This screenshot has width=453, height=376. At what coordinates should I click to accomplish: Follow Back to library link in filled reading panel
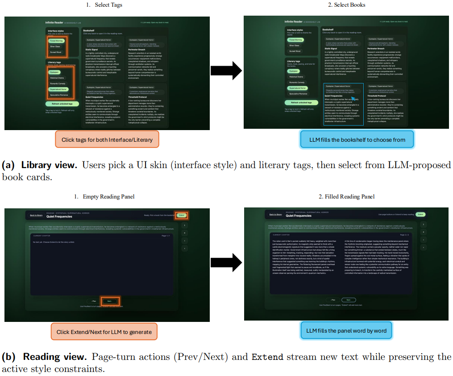click(x=275, y=214)
